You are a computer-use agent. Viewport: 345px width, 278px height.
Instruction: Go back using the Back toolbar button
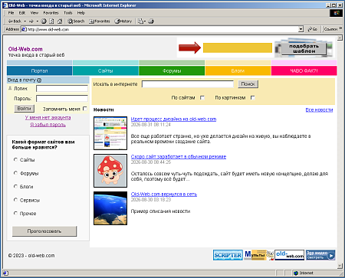[x=15, y=21]
